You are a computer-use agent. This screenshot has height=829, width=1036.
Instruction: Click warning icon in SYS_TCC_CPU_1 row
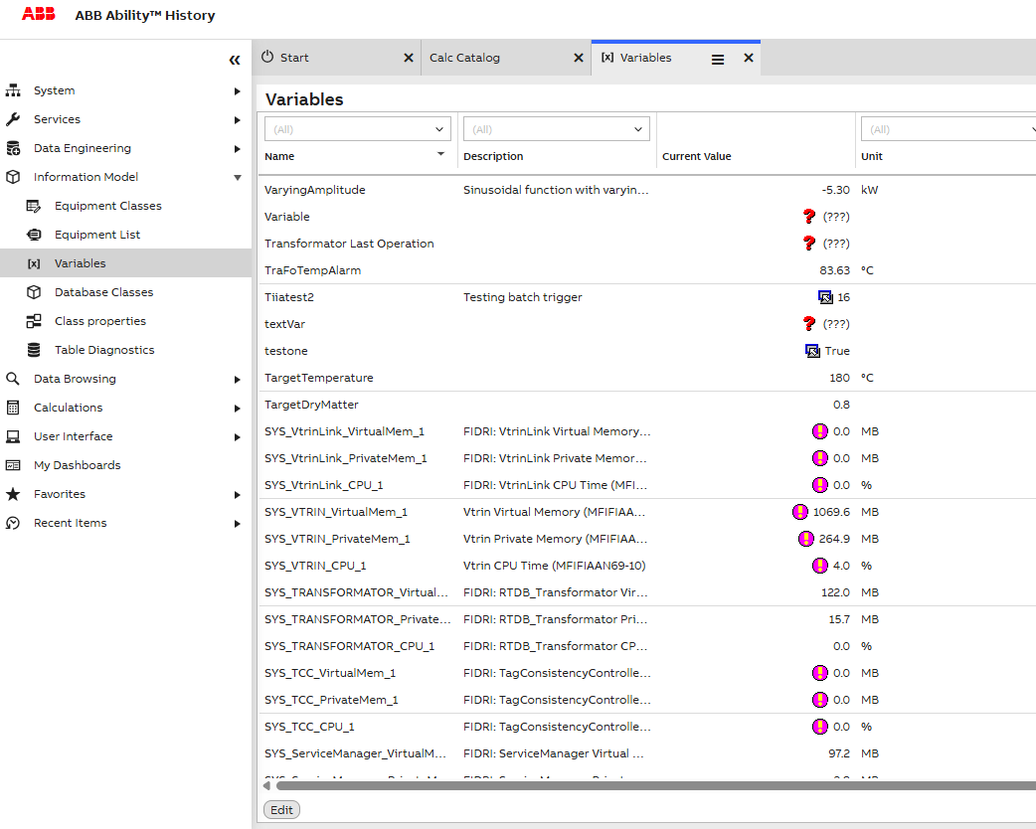[x=820, y=727]
